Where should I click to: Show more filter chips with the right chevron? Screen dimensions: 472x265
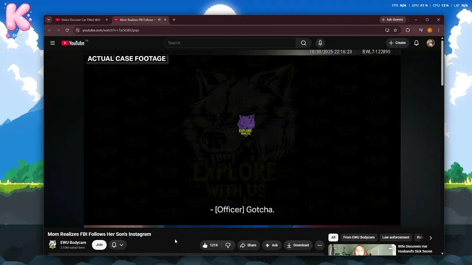pyautogui.click(x=430, y=238)
